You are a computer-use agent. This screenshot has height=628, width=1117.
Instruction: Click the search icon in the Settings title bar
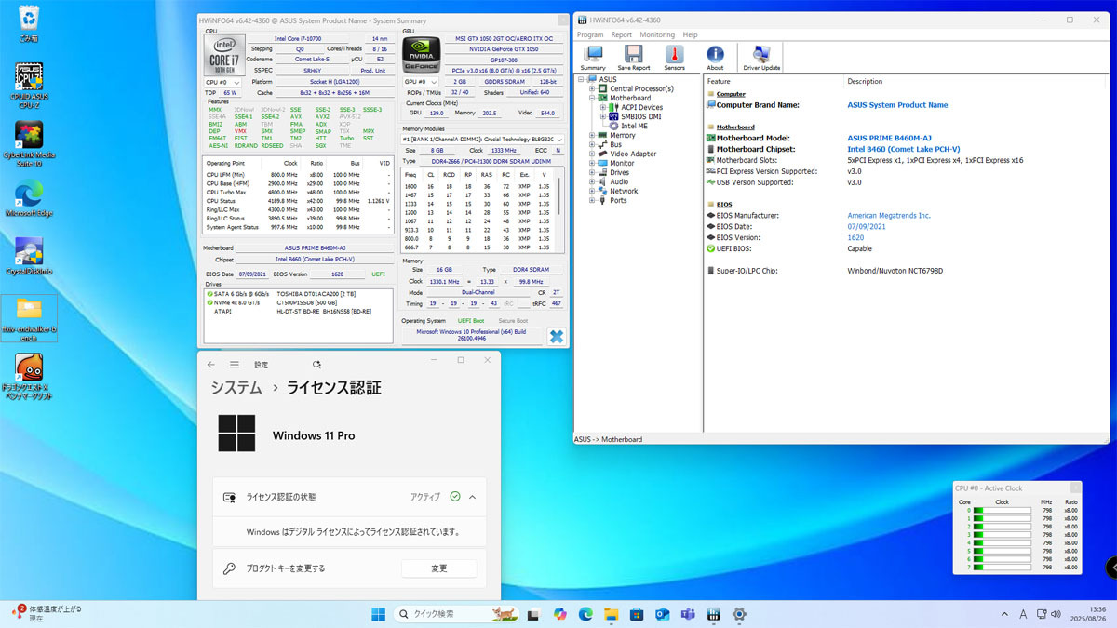317,365
